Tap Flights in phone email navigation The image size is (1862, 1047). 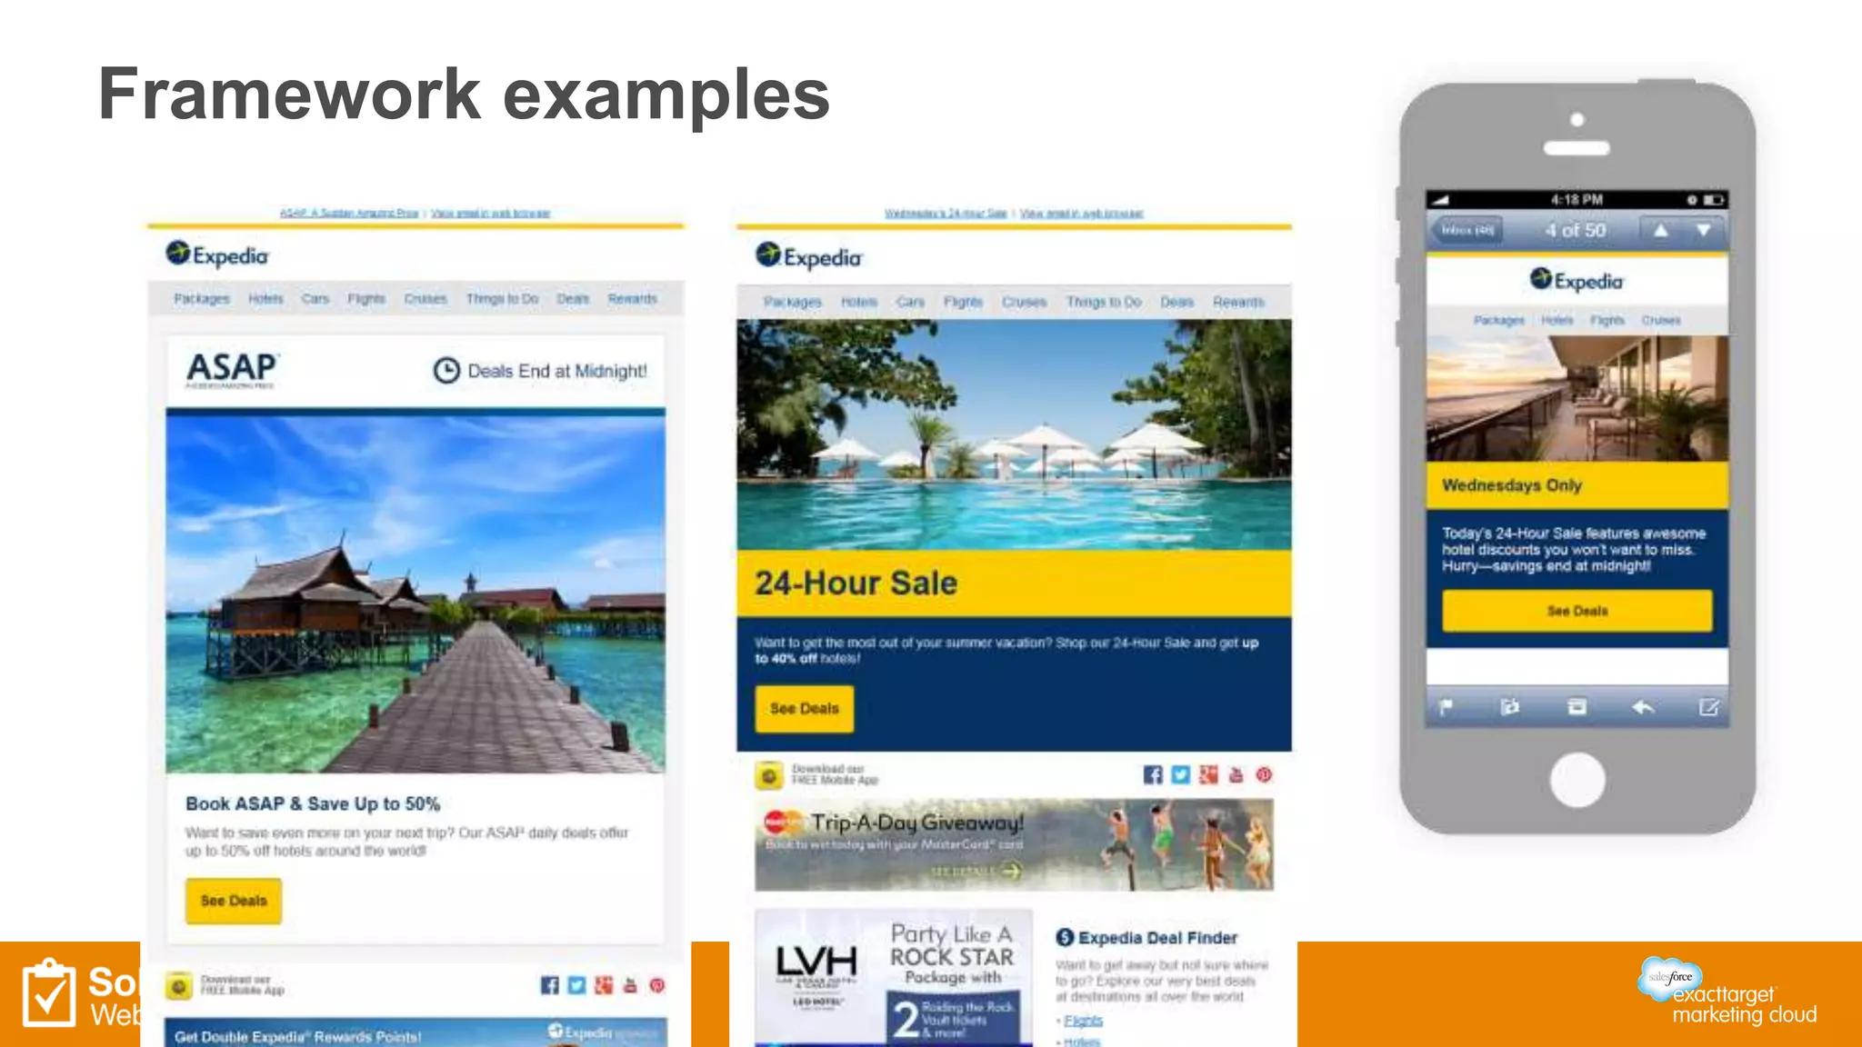click(x=1607, y=320)
